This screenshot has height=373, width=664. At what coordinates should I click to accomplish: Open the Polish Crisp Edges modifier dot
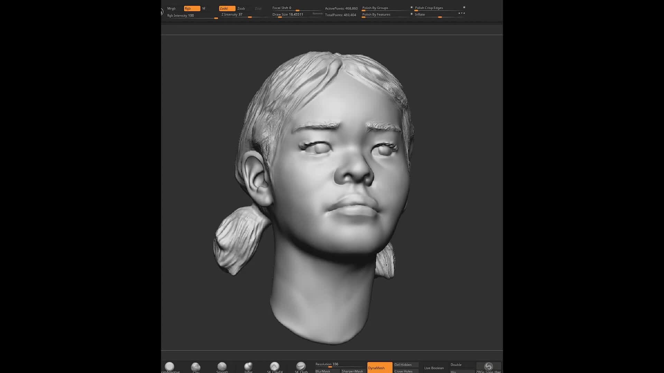tap(464, 7)
